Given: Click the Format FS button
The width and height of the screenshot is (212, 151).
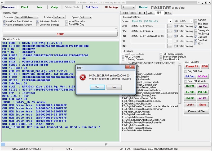Looking at the screenshot, I should click(x=192, y=66).
